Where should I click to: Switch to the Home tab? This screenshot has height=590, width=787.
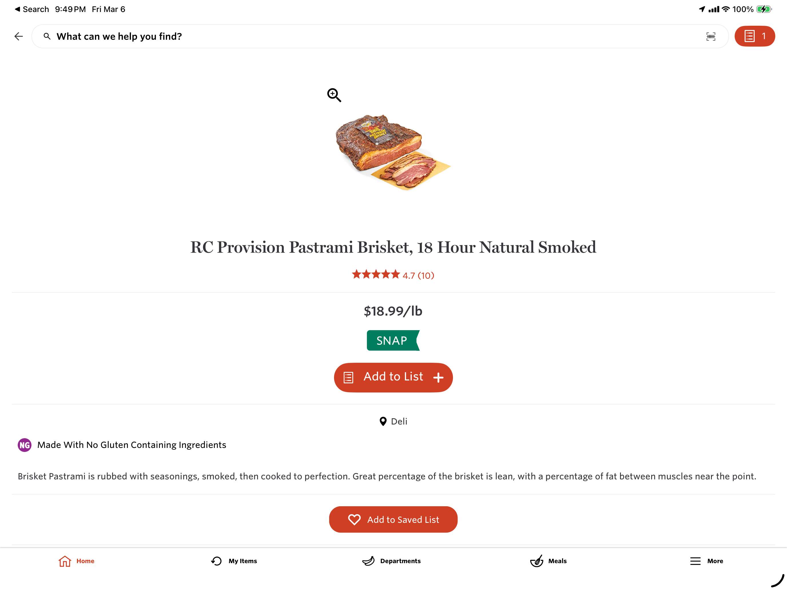(76, 561)
